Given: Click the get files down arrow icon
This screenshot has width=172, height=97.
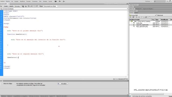Looking at the screenshot, I should click(137, 17).
